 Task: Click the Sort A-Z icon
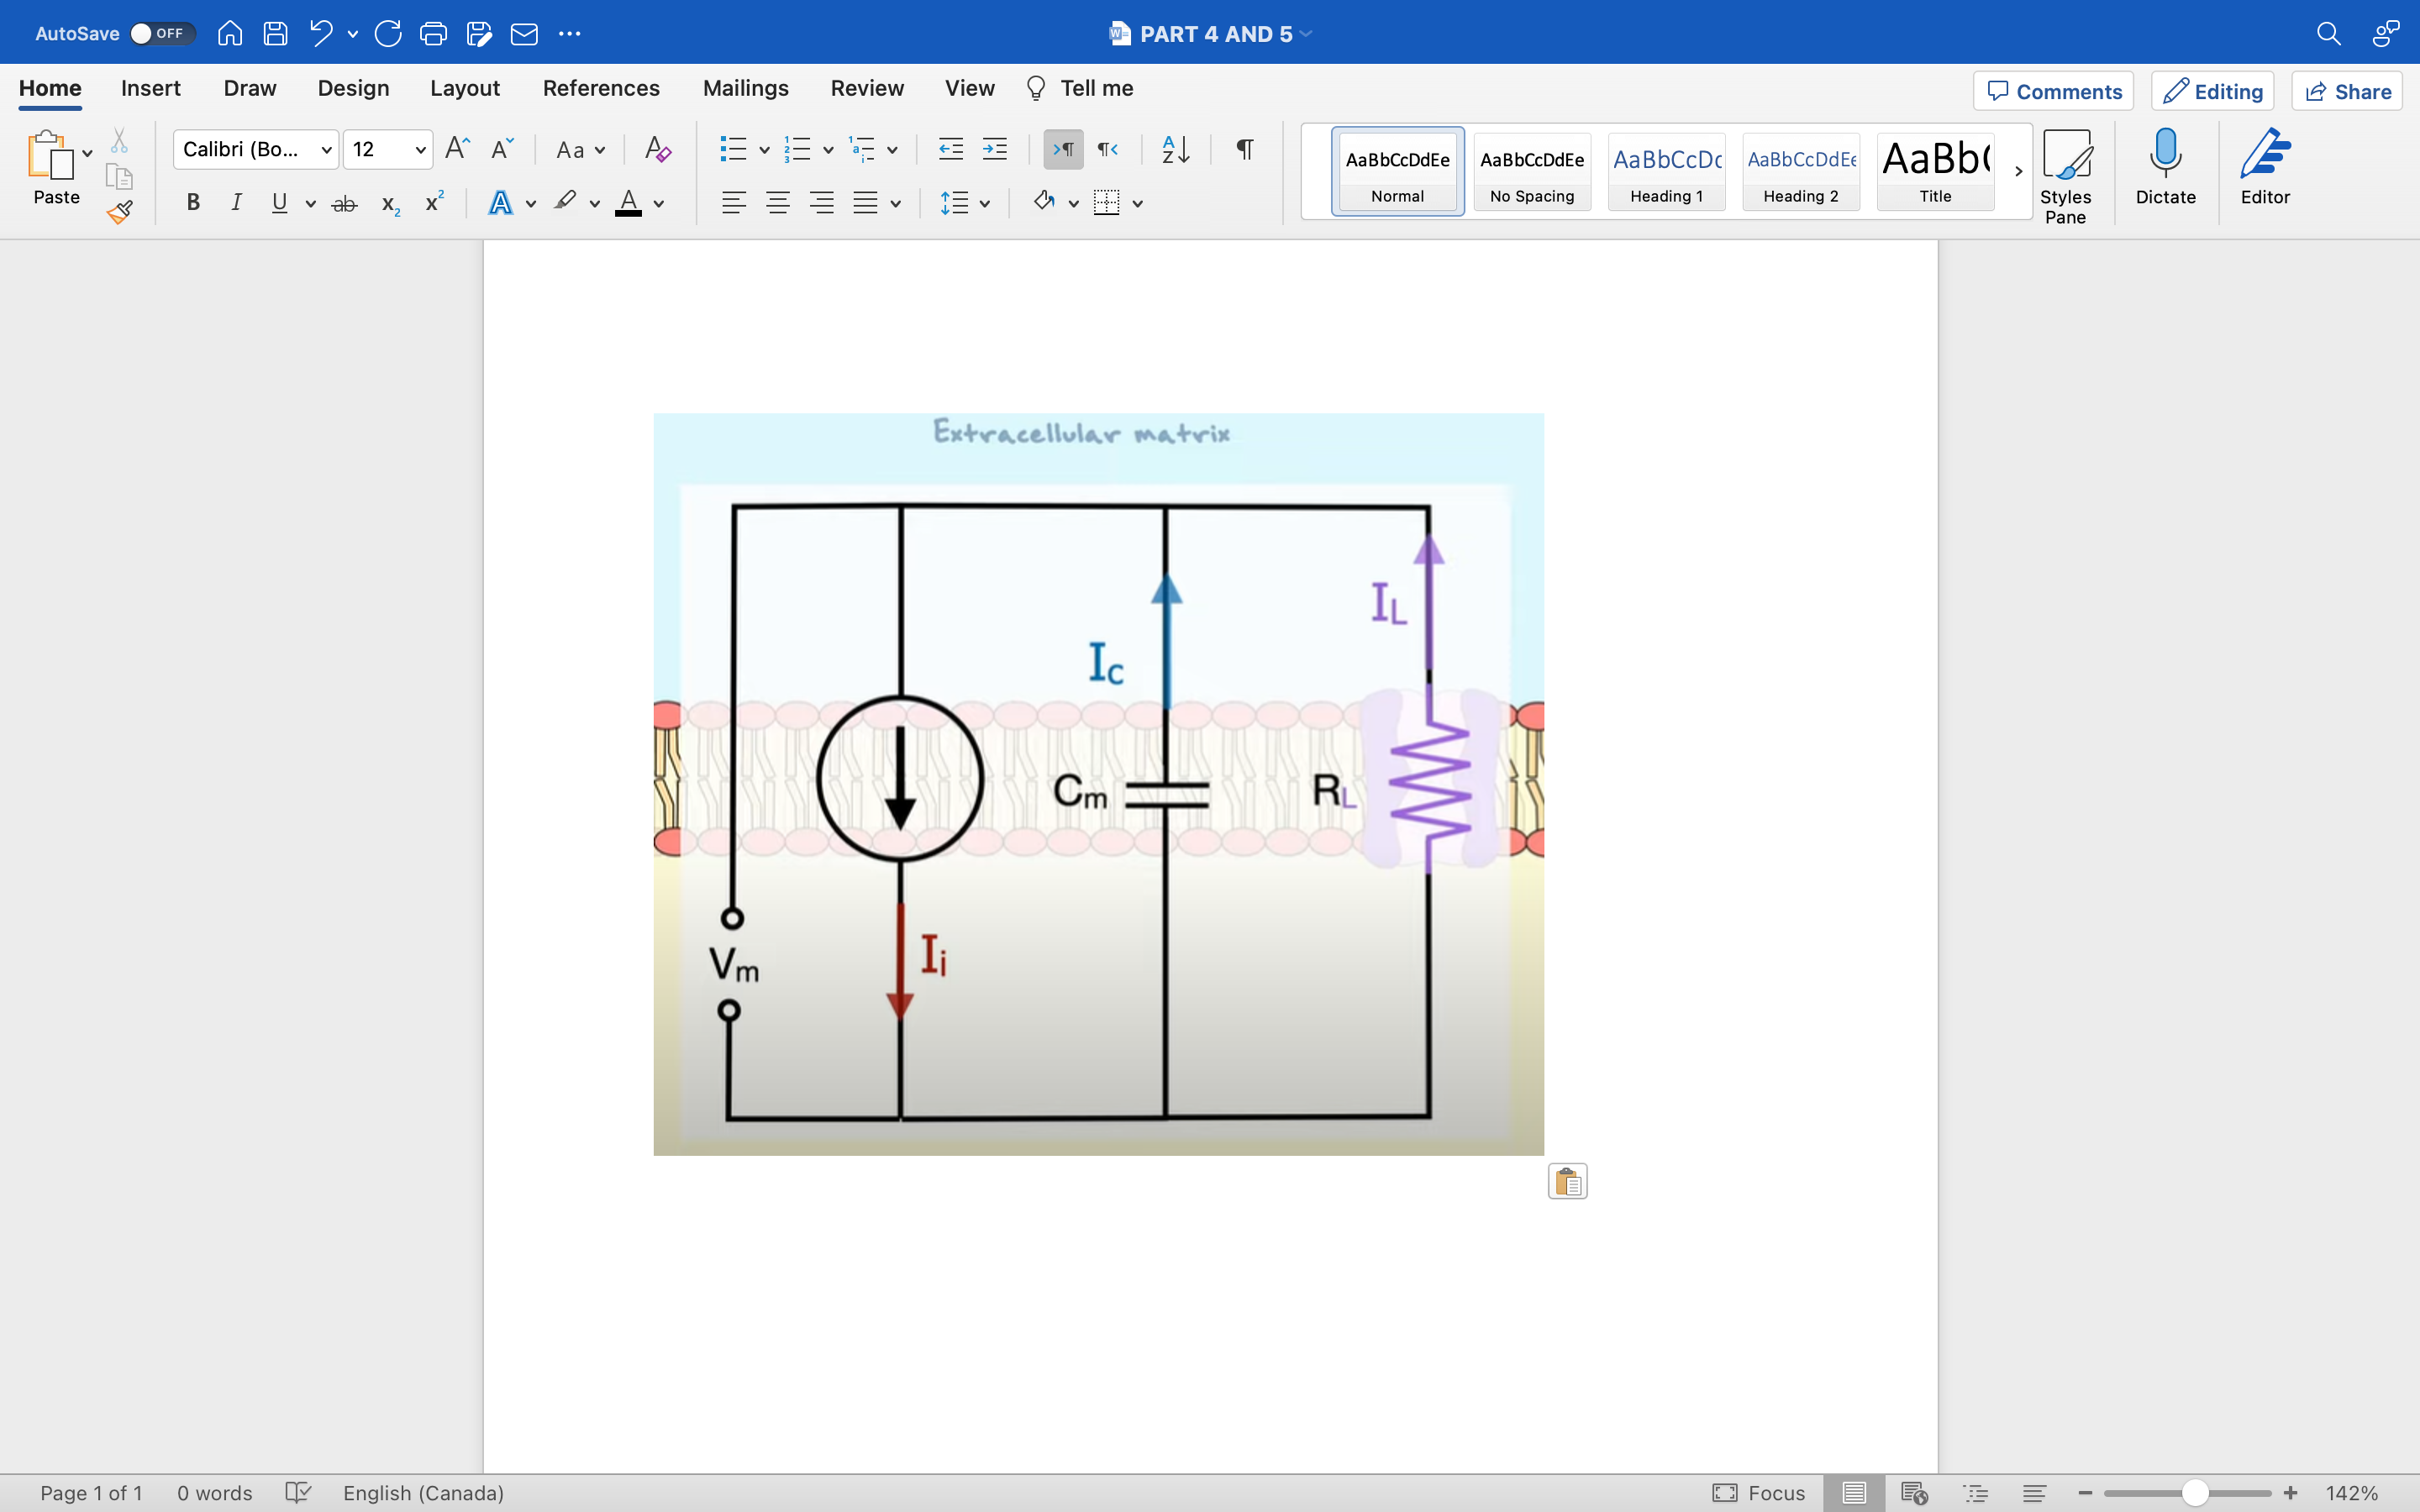(x=1175, y=150)
